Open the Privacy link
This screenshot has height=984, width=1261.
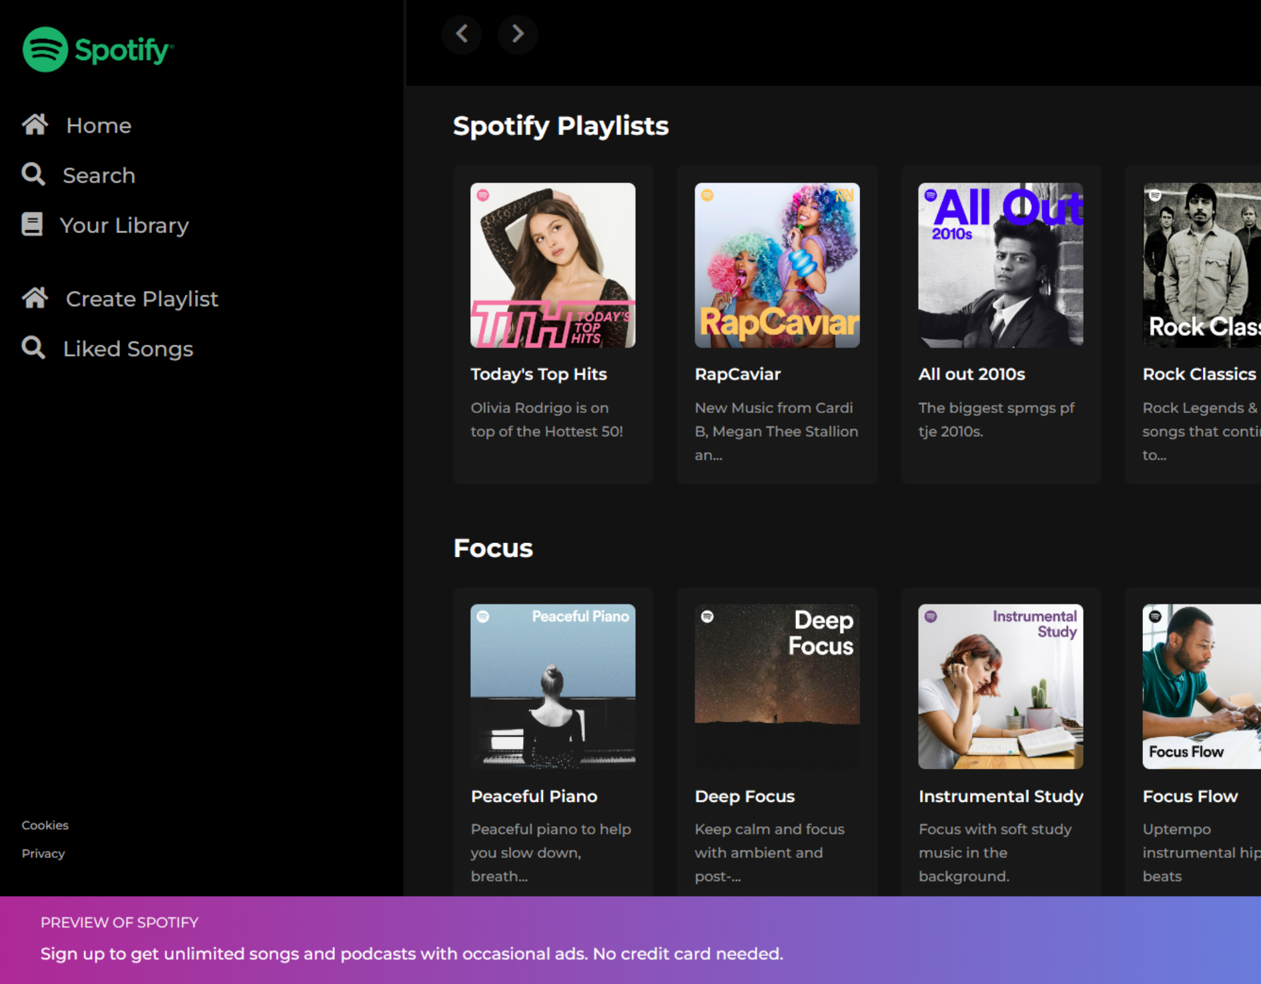point(43,853)
